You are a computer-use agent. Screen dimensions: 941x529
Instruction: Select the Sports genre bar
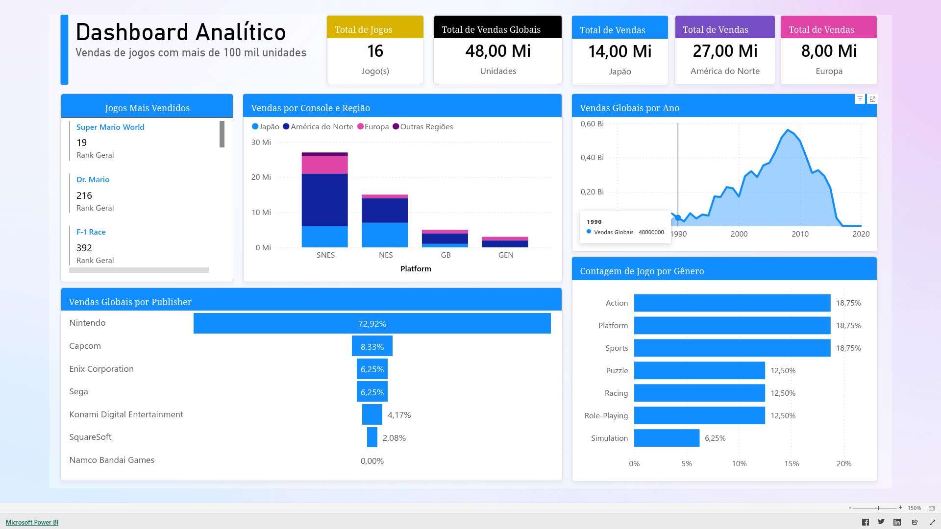732,348
